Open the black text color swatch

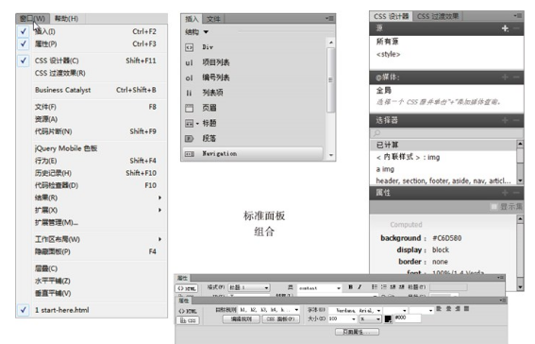pyautogui.click(x=388, y=319)
